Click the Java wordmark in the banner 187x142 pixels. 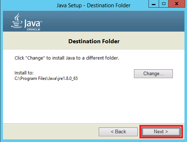33,23
